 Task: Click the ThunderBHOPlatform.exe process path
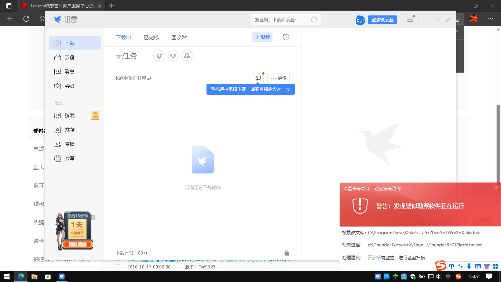(425, 245)
